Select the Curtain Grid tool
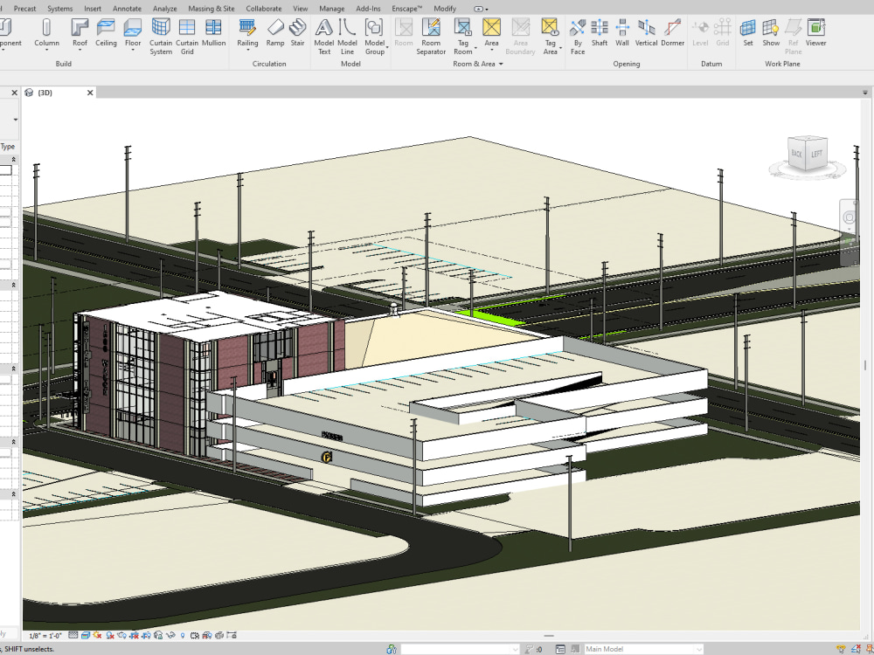The height and width of the screenshot is (655, 874). (x=187, y=37)
